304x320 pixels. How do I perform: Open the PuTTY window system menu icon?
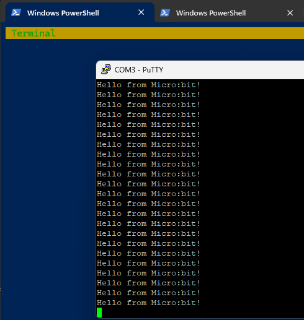[x=106, y=69]
